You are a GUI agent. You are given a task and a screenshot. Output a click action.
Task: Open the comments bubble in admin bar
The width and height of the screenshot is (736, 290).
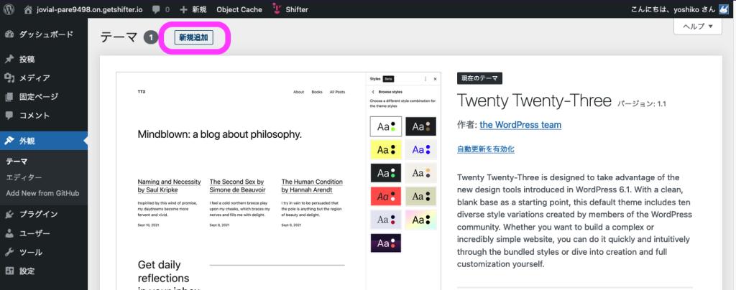coord(160,9)
